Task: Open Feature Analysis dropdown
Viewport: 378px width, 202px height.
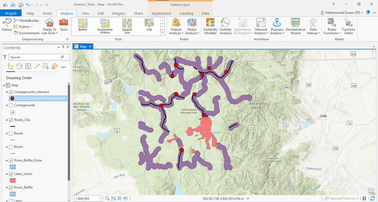Action: [176, 26]
